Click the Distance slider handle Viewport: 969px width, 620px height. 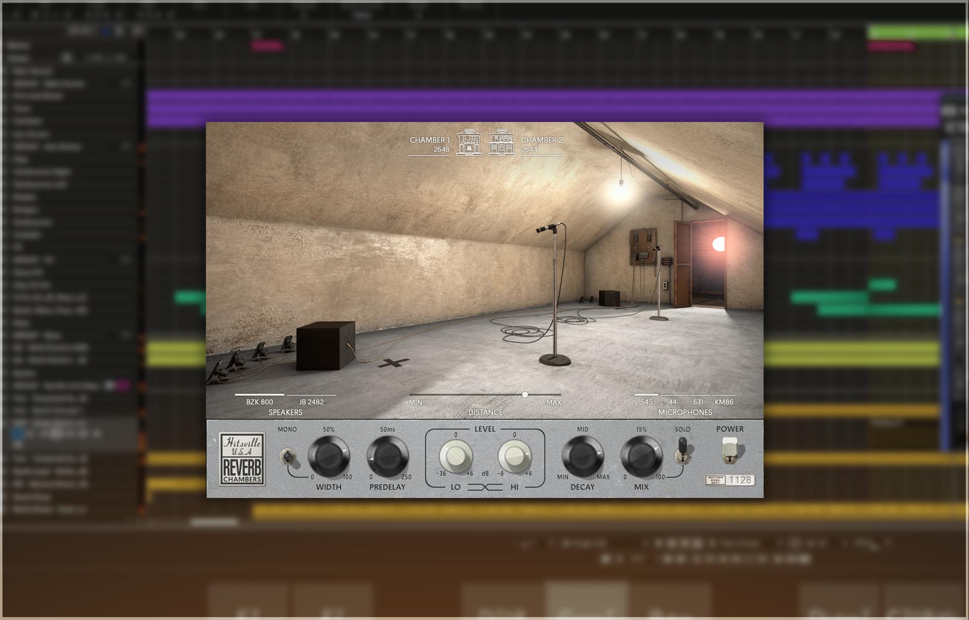pos(525,395)
